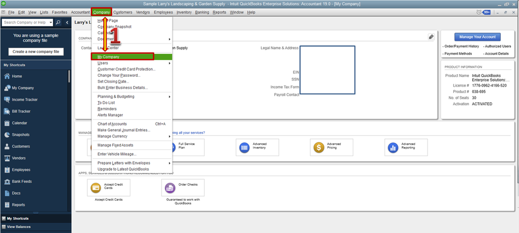Viewport: 519px width, 233px height.
Task: Switch to View Balances panel
Action: point(35,227)
